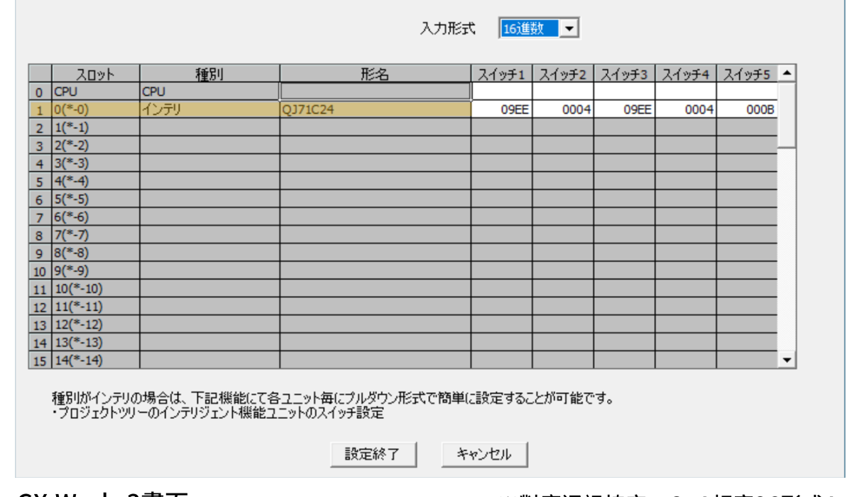Image resolution: width=852 pixels, height=497 pixels.
Task: Click the 設定終了 button
Action: click(373, 454)
